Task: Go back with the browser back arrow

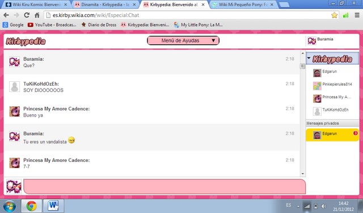Action: (6, 15)
